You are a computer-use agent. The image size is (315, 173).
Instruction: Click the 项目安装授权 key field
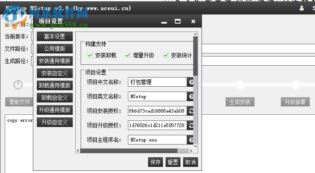tap(157, 111)
